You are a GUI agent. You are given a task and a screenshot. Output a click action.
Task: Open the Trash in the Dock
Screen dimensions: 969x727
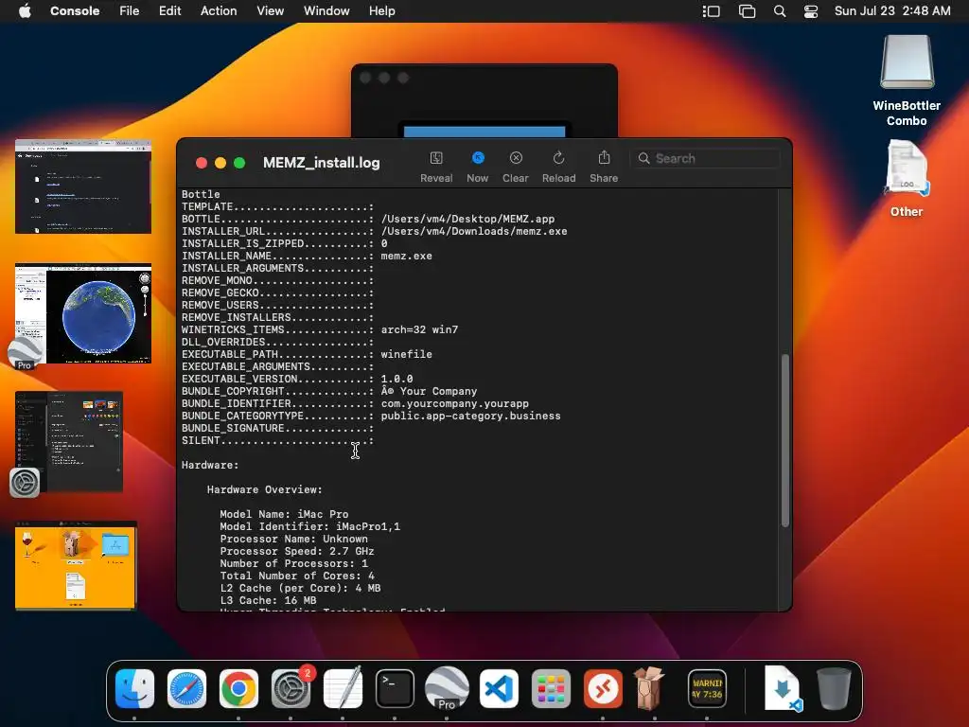point(834,688)
